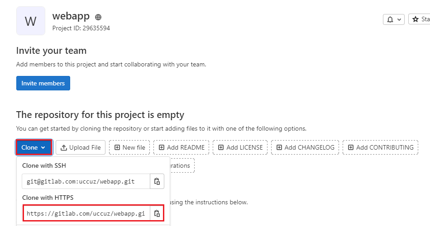Click the 'Invite your team' heading
Viewport: 430px width, 226px height.
(51, 51)
